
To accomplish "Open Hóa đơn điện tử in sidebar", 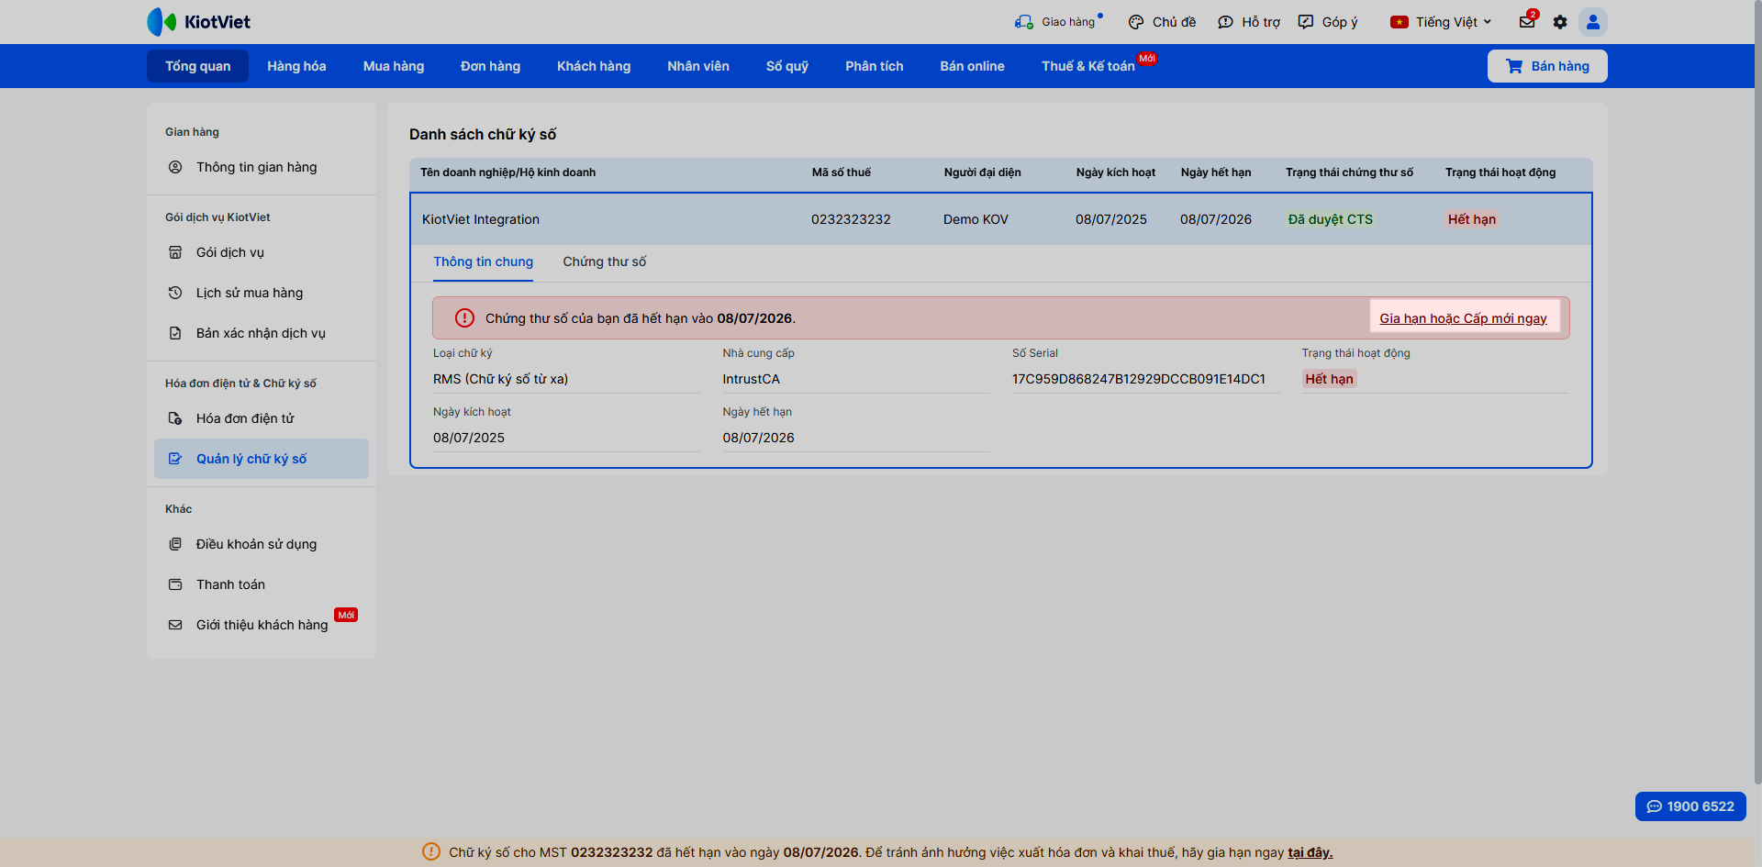I will point(262,418).
